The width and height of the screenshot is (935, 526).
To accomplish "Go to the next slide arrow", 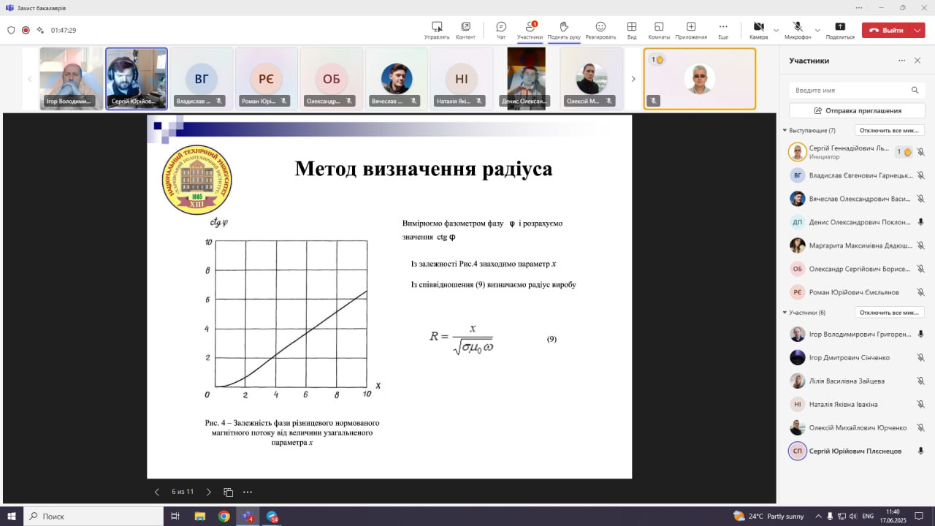I will coord(208,492).
